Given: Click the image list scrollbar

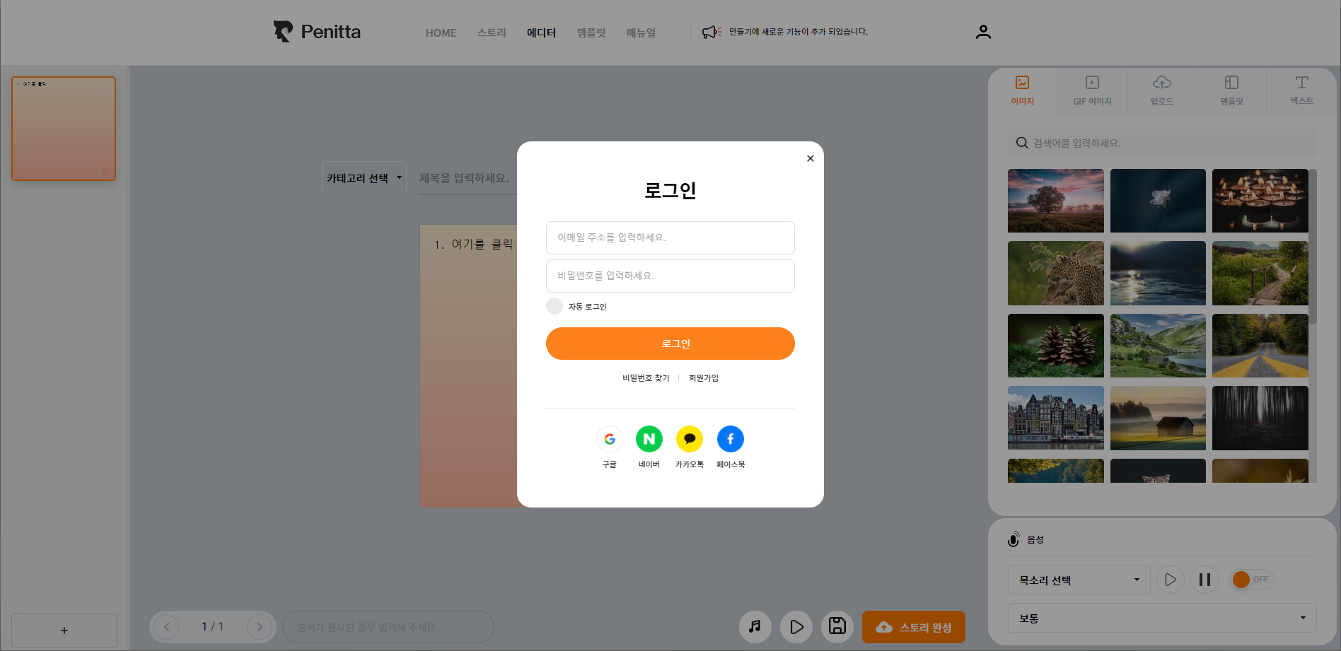Looking at the screenshot, I should pyautogui.click(x=1313, y=246).
